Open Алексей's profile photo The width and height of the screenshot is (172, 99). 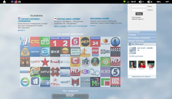pyautogui.click(x=142, y=64)
